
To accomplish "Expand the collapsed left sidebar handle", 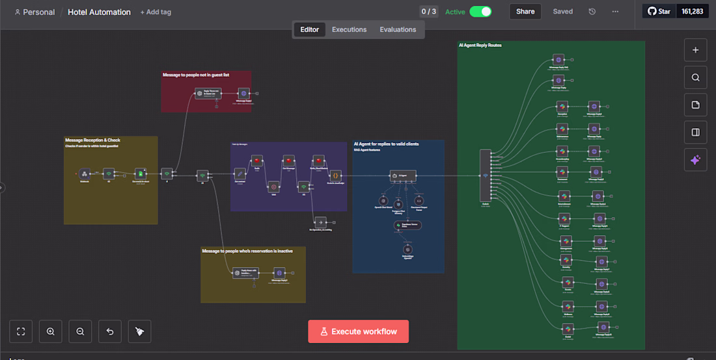I will [x=2, y=187].
